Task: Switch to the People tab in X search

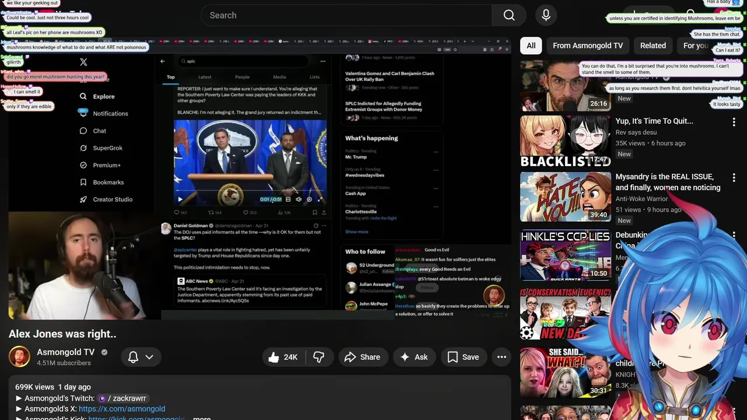Action: click(x=242, y=77)
